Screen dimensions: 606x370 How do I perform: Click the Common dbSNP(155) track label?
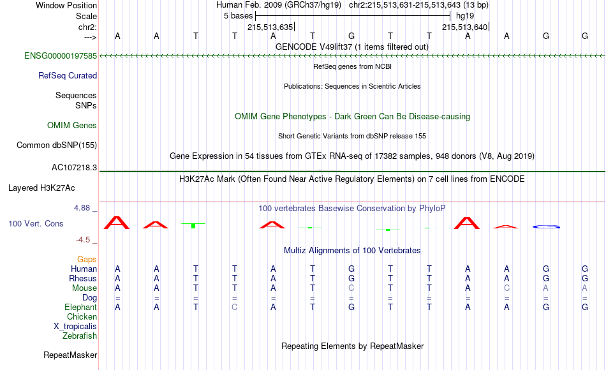pos(56,145)
